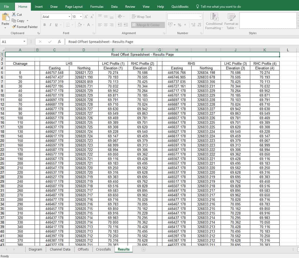Open the text orientation tool
299x258 pixels.
[x=120, y=17]
